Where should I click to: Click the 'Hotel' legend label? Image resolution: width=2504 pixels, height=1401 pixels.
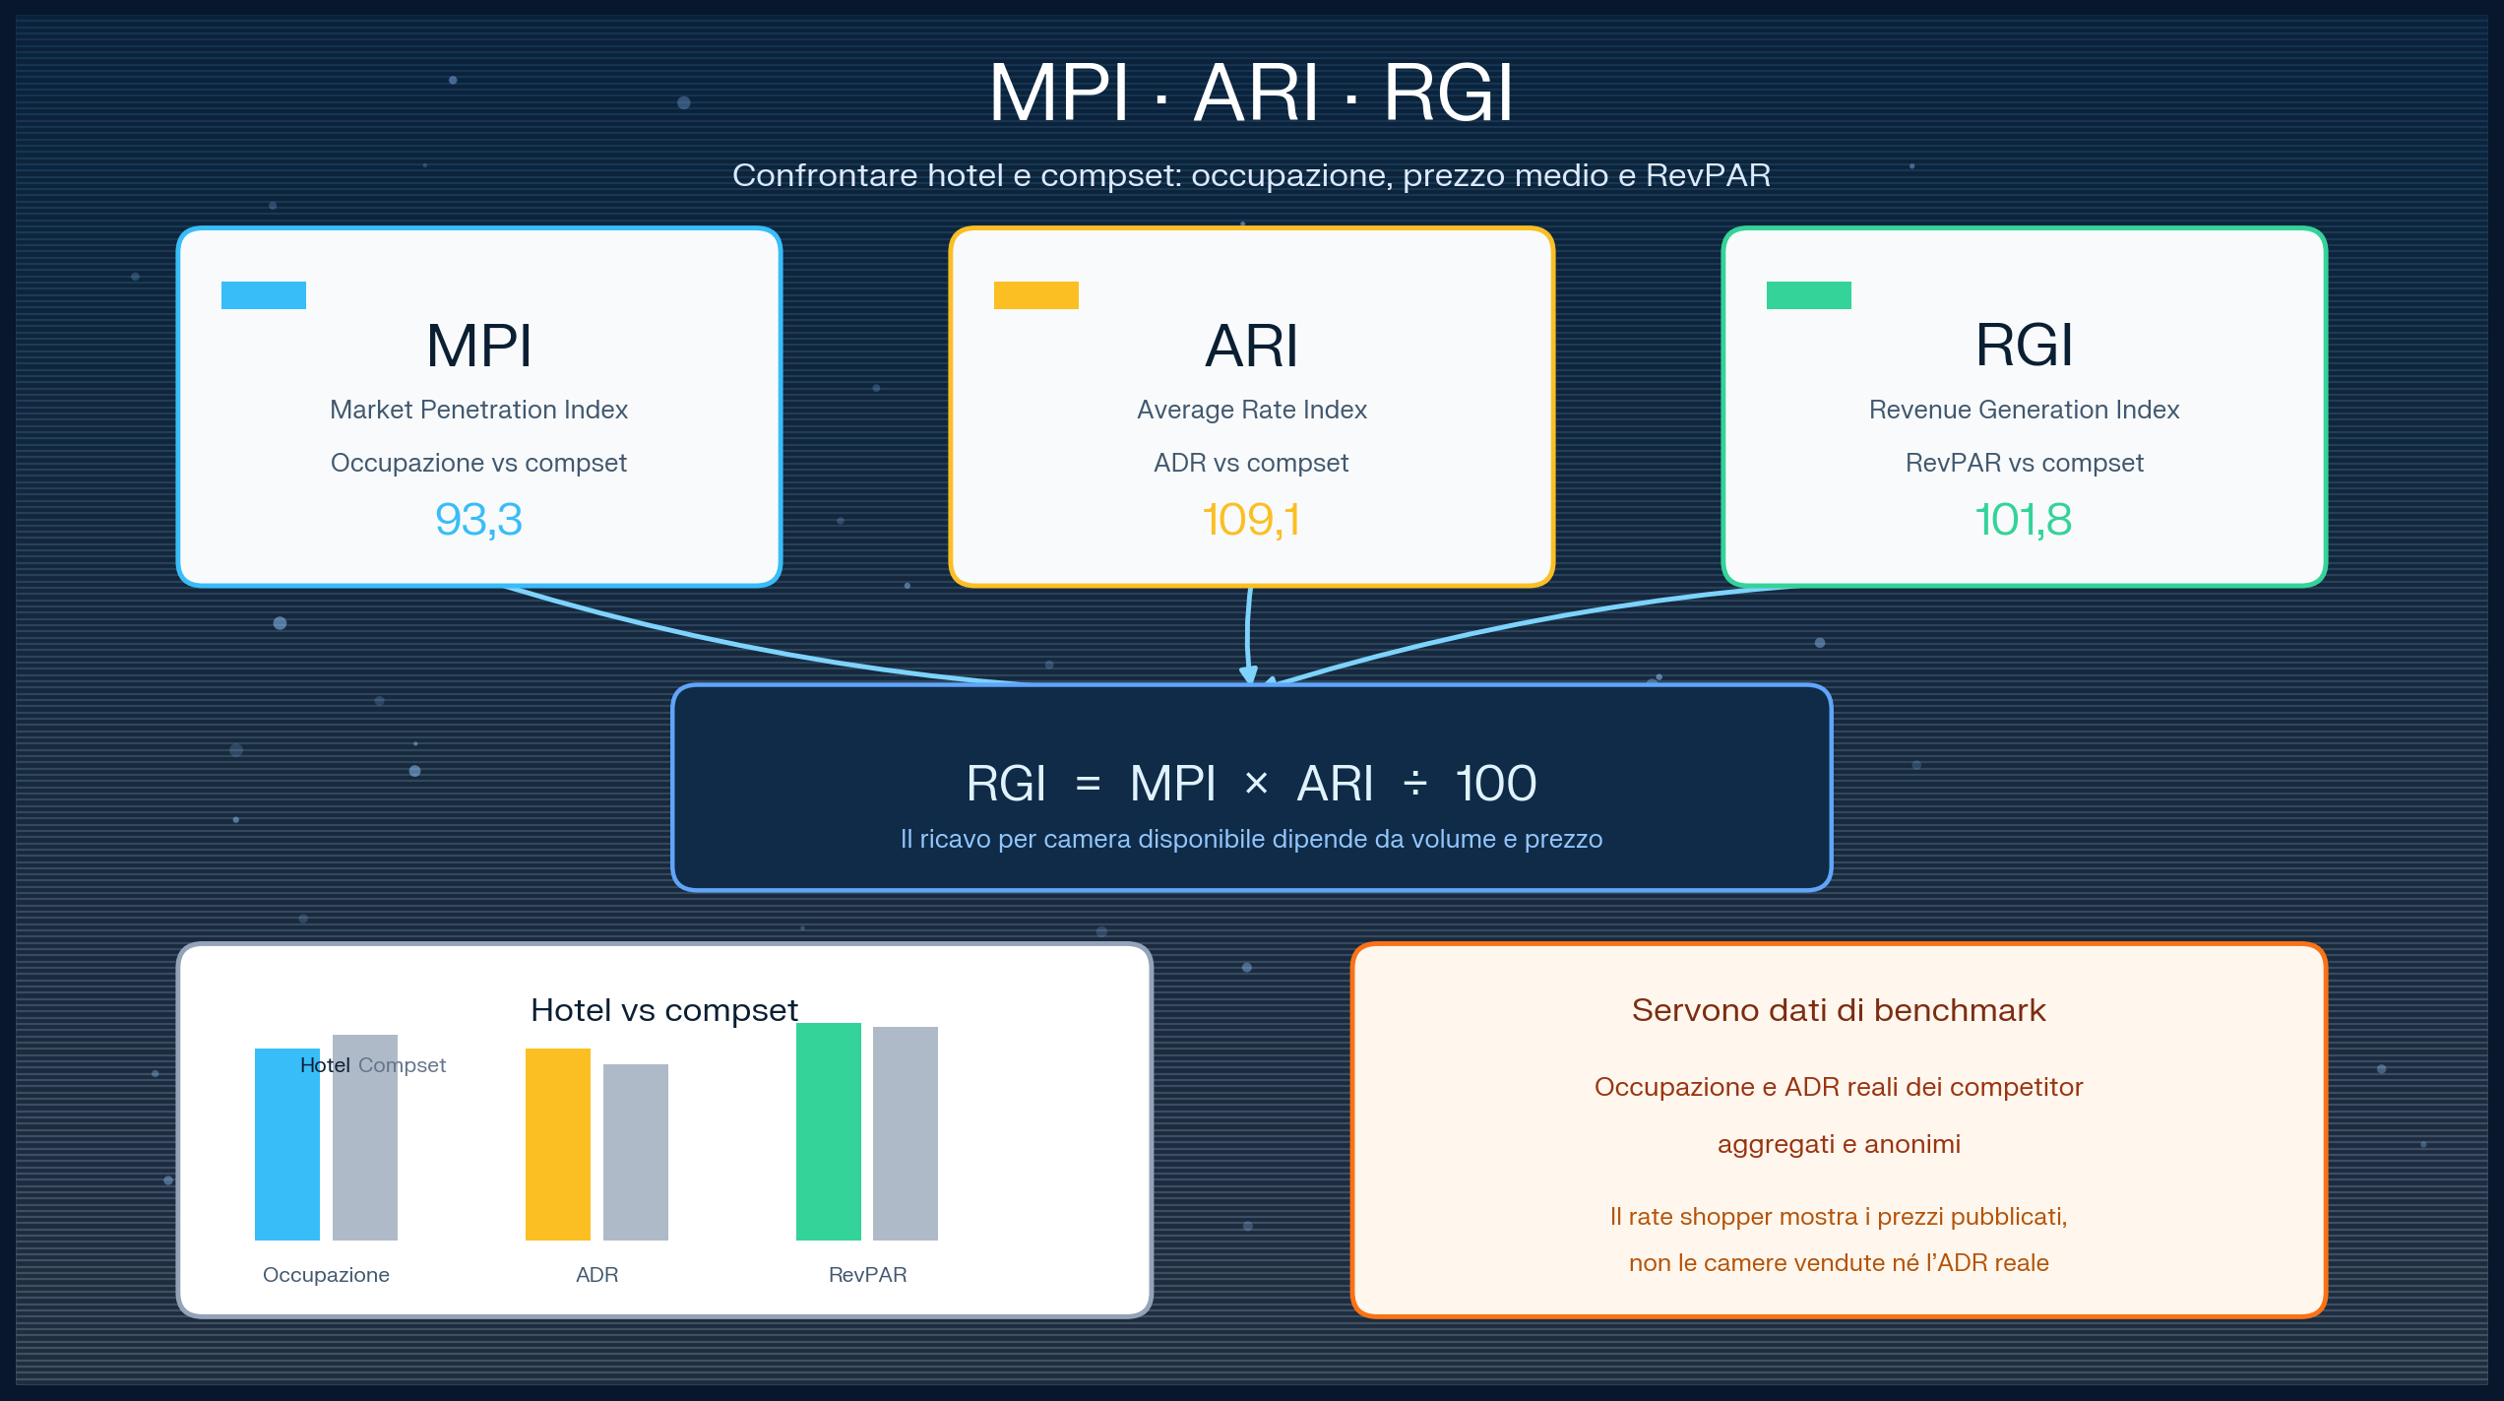325,1065
